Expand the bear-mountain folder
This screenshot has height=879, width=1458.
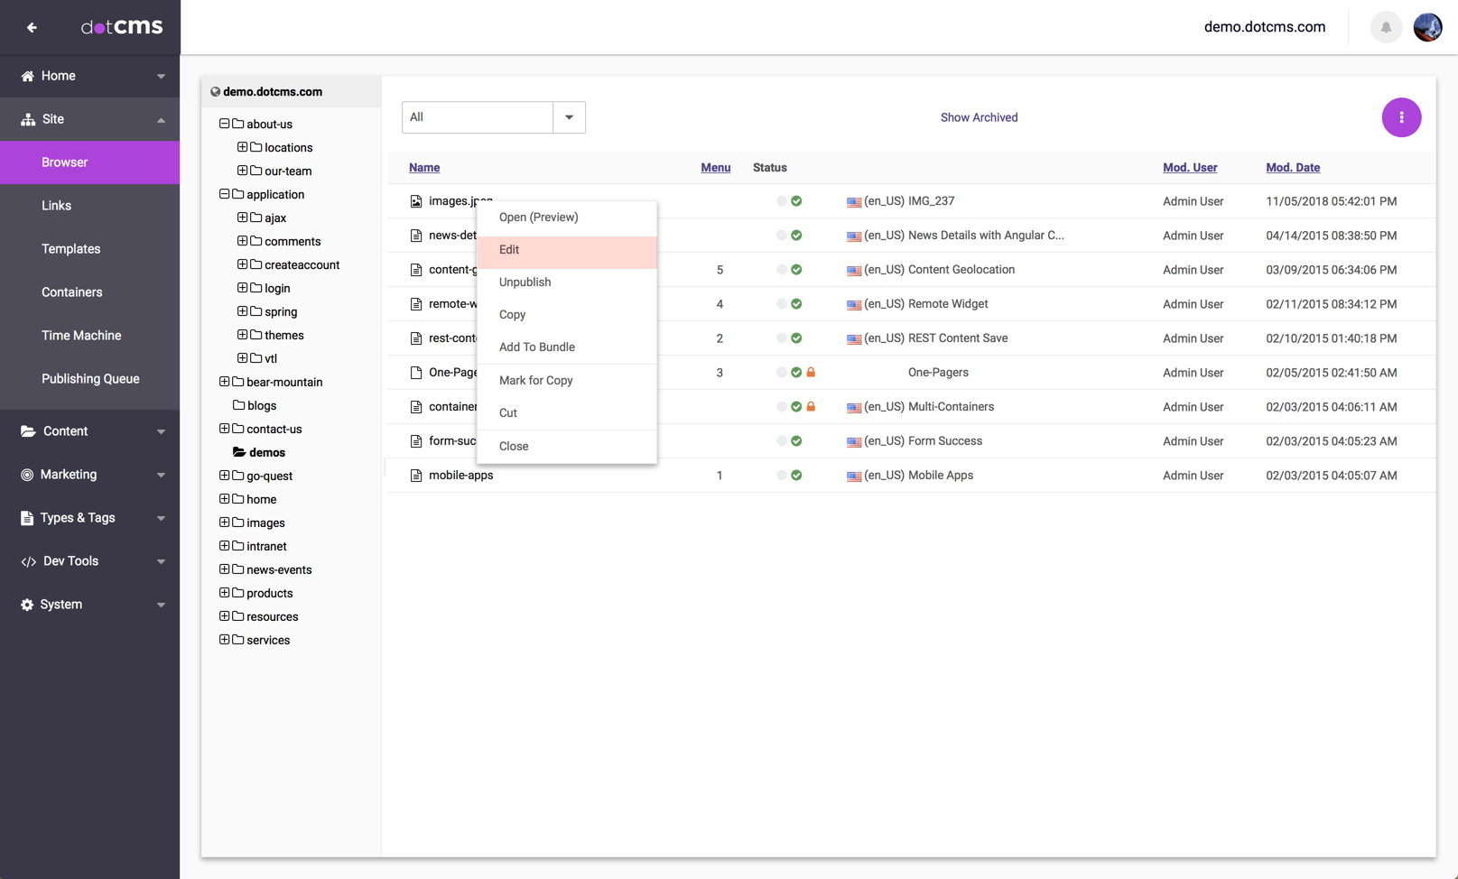224,382
